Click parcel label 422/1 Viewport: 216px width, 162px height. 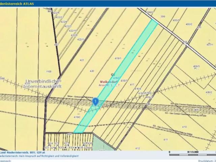click(x=80, y=39)
